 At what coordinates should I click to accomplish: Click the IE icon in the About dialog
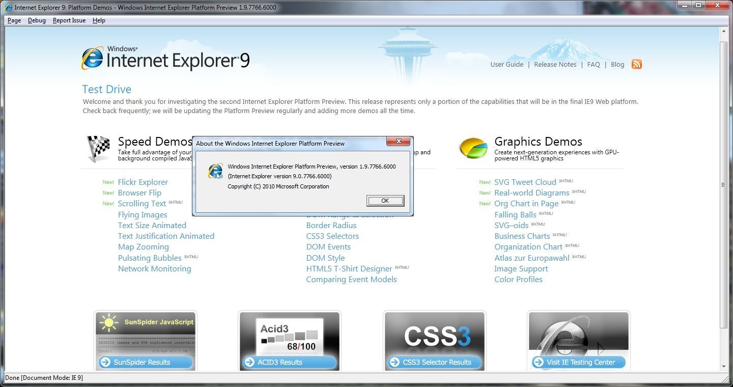tap(215, 171)
